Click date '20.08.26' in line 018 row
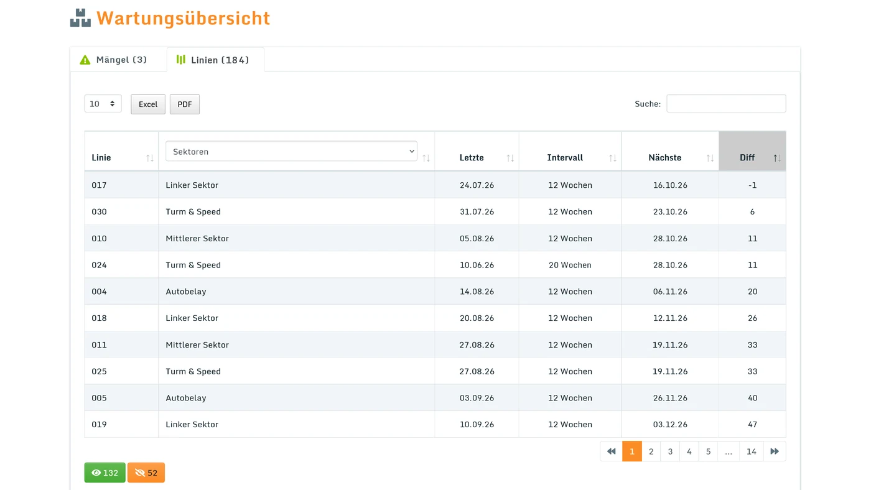This screenshot has height=490, width=871. 477,318
